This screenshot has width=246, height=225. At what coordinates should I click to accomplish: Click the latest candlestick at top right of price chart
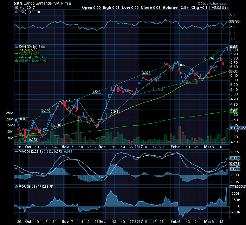click(x=227, y=49)
